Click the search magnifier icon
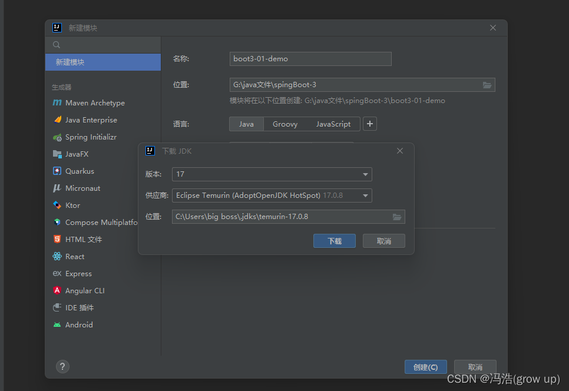The width and height of the screenshot is (569, 391). 57,45
